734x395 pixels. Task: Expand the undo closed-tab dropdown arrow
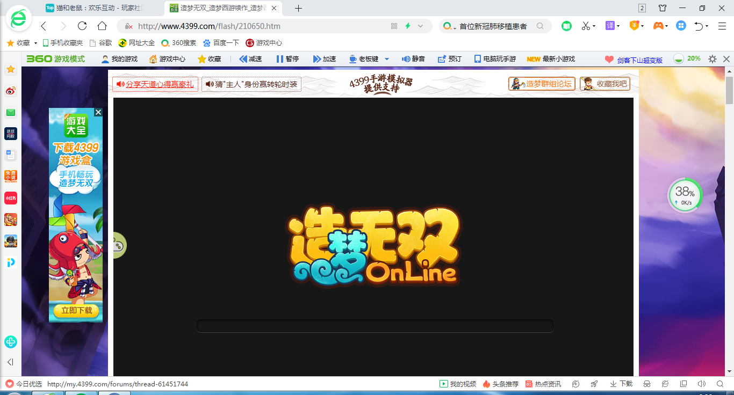pyautogui.click(x=707, y=26)
